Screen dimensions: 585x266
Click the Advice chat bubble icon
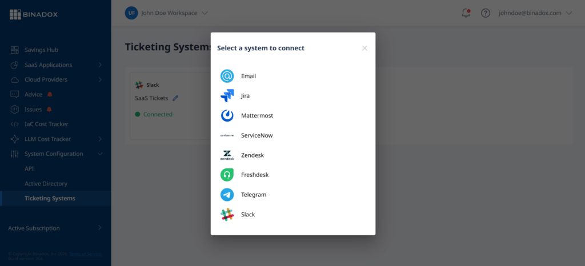(x=14, y=95)
